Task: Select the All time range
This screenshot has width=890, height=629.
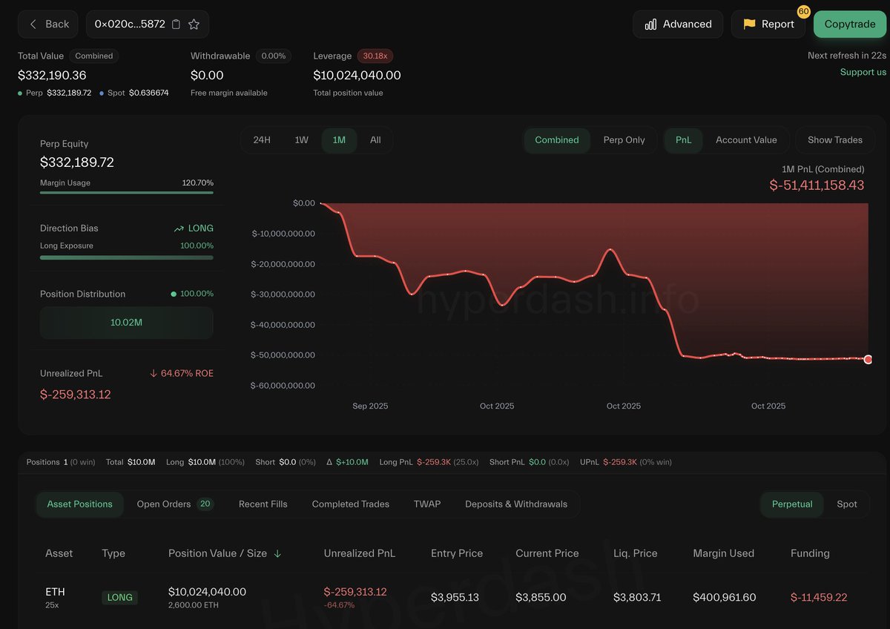Action: [x=375, y=139]
